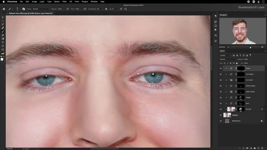This screenshot has width=267, height=150.
Task: Filter layers by adjustment layers icon
Action: pyautogui.click(x=237, y=55)
